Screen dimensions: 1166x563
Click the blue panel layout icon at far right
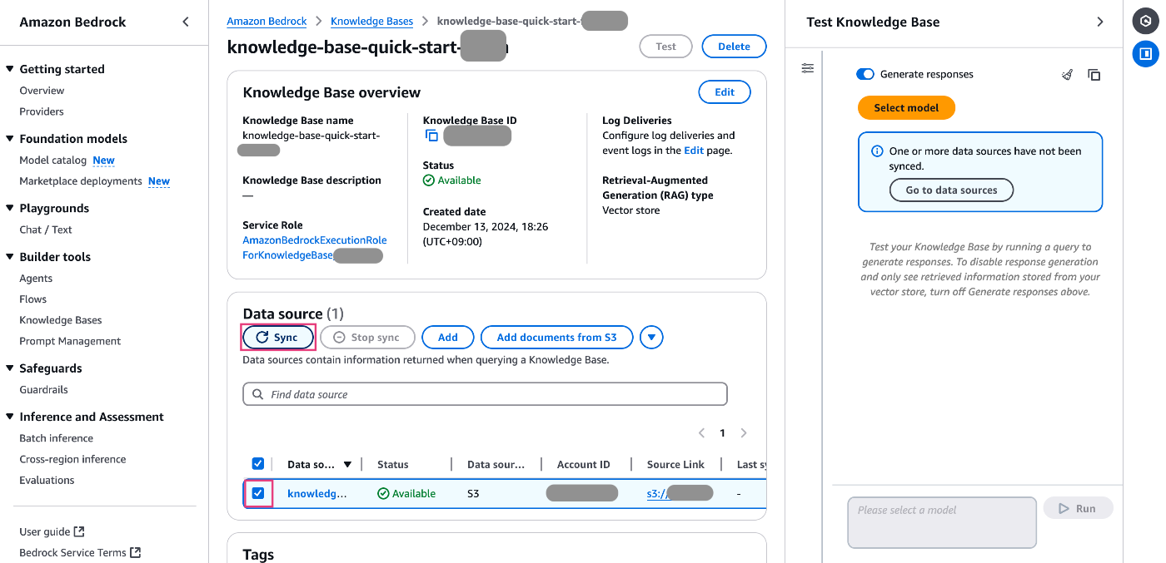(1146, 54)
